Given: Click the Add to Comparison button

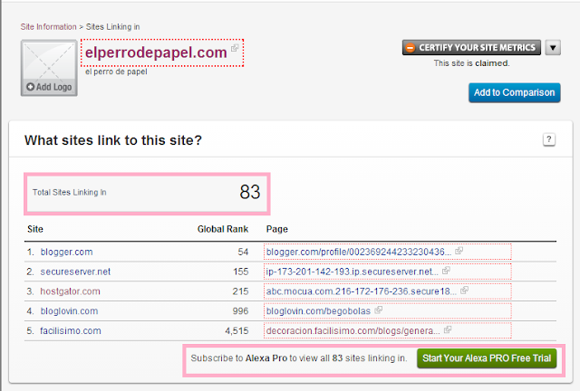Looking at the screenshot, I should [514, 92].
